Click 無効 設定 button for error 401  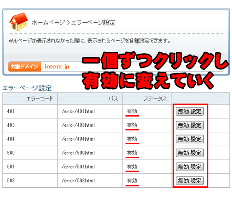pos(190,111)
